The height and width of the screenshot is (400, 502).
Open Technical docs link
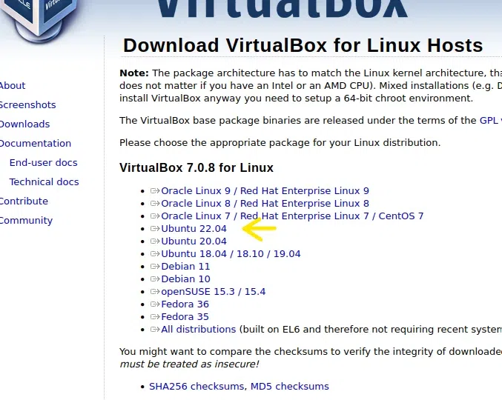44,181
